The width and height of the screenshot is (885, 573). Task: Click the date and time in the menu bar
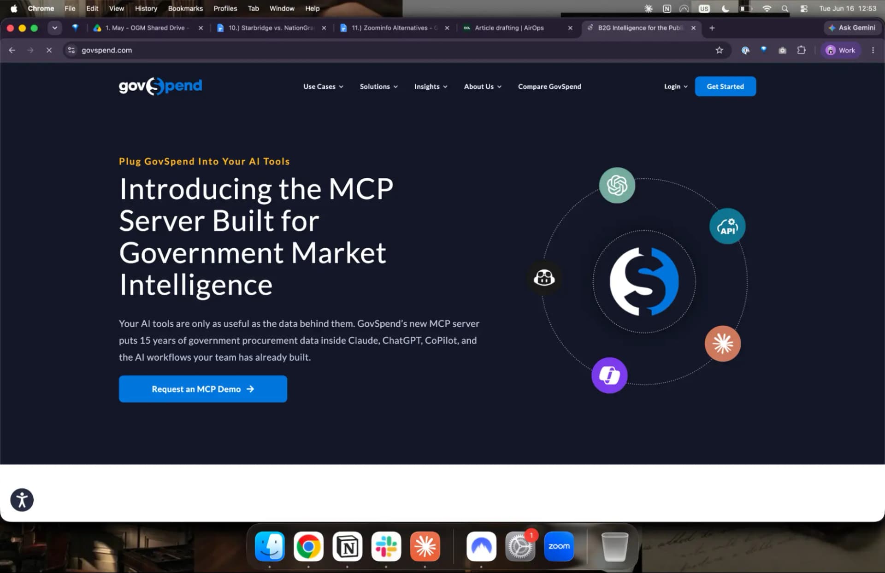click(x=848, y=8)
